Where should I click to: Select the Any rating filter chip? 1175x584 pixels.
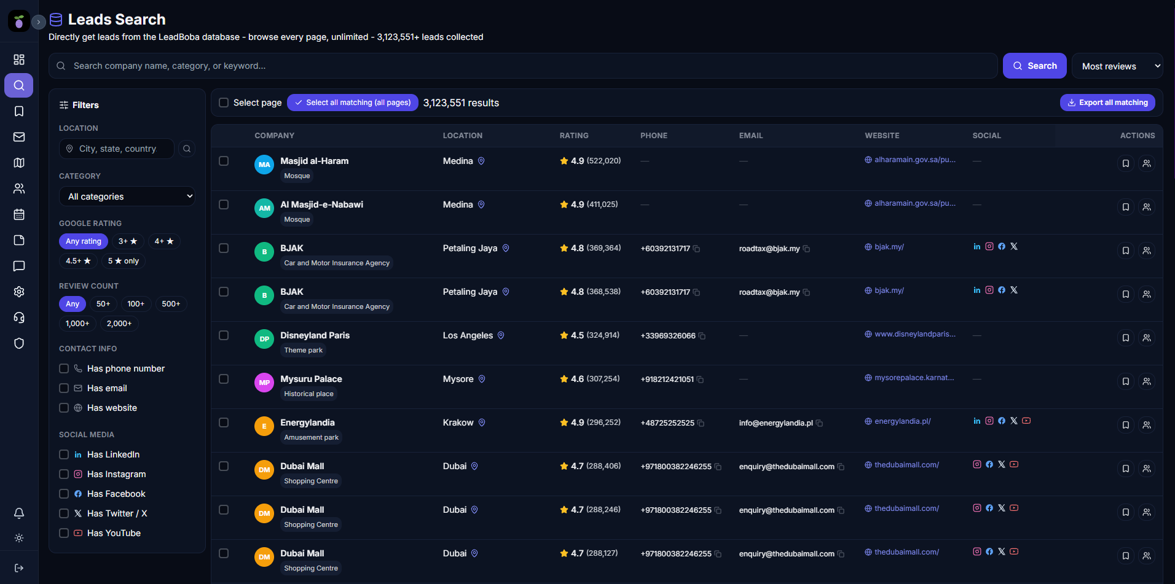pyautogui.click(x=84, y=241)
